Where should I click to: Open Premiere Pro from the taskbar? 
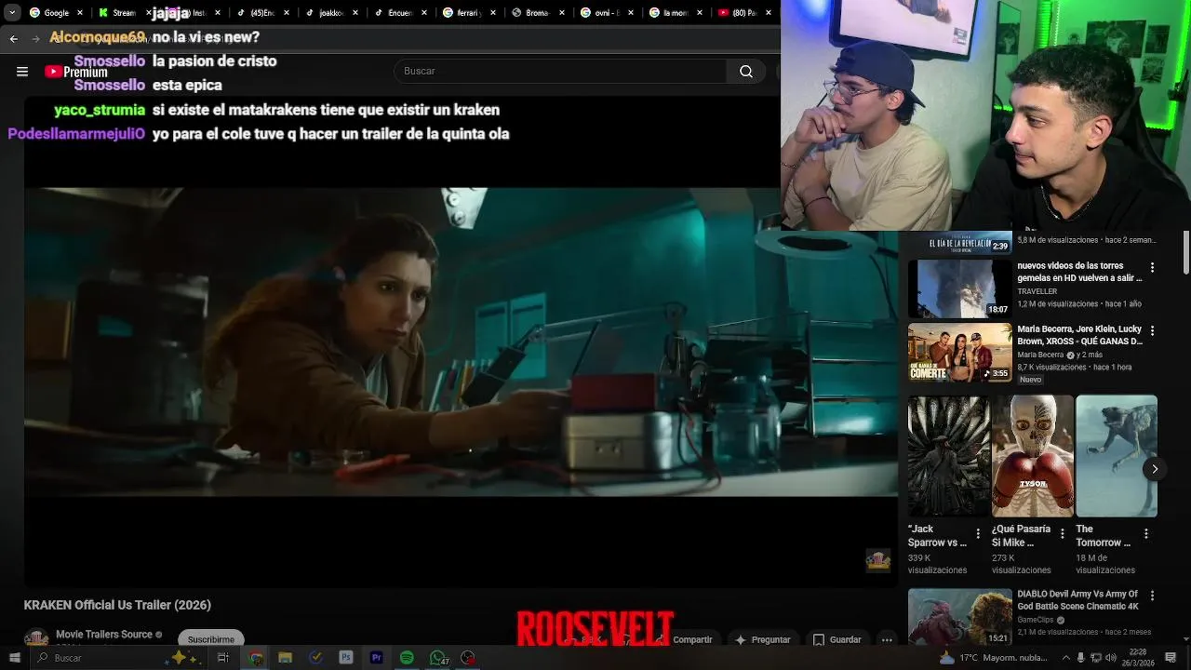click(x=377, y=658)
